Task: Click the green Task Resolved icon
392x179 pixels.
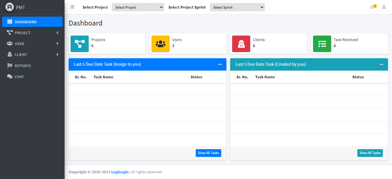Action: pyautogui.click(x=322, y=44)
